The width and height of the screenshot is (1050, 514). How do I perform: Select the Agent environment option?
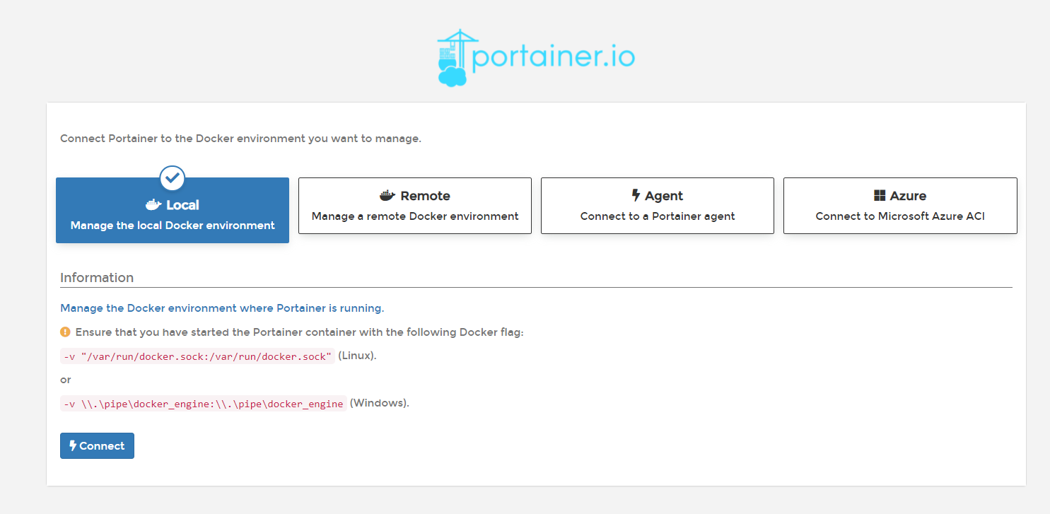[x=657, y=205]
